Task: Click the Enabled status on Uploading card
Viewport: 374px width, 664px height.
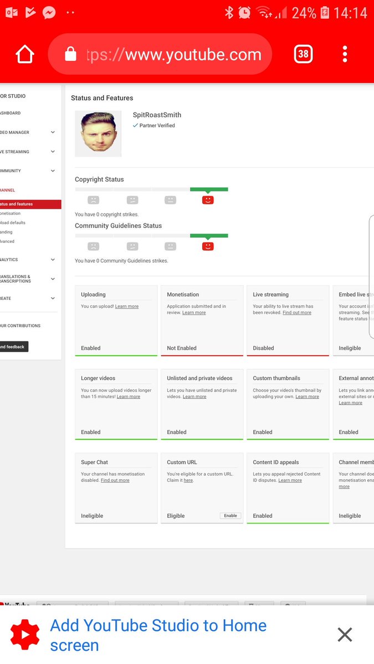Action: coord(91,348)
